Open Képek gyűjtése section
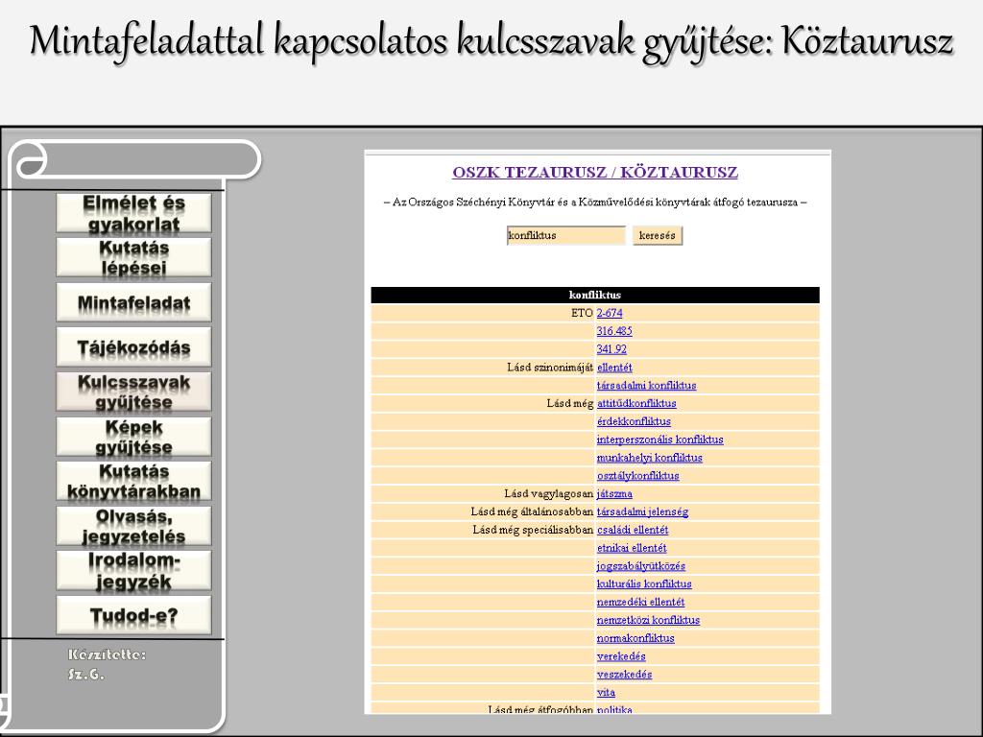 coord(133,437)
